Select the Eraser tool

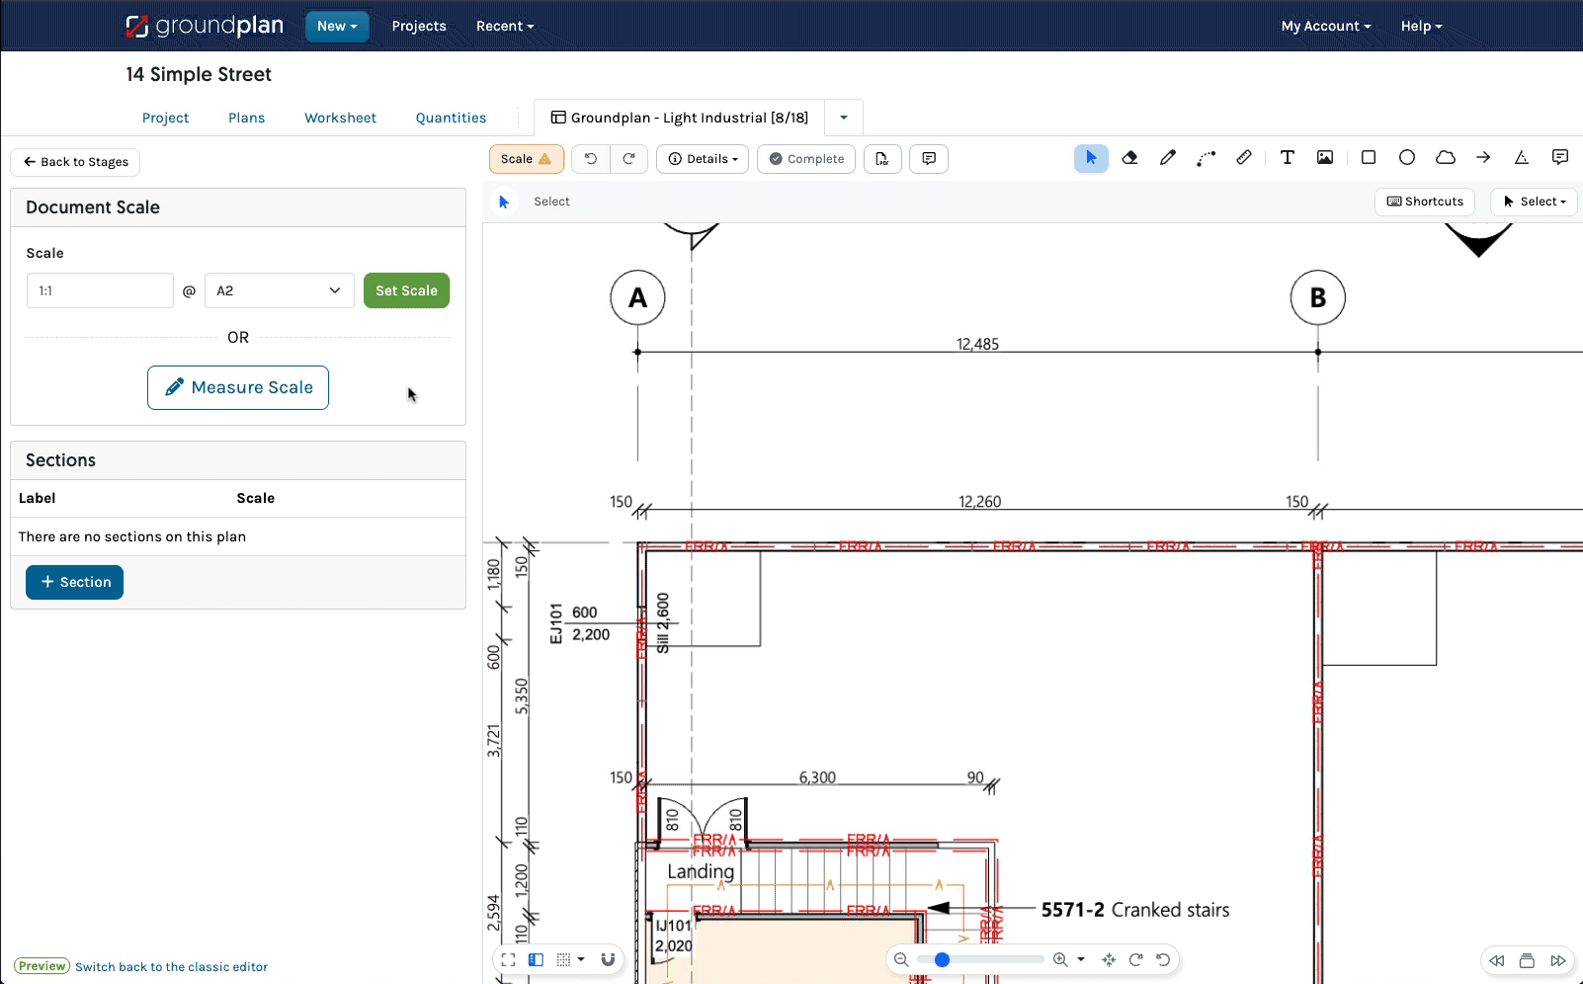(1129, 158)
